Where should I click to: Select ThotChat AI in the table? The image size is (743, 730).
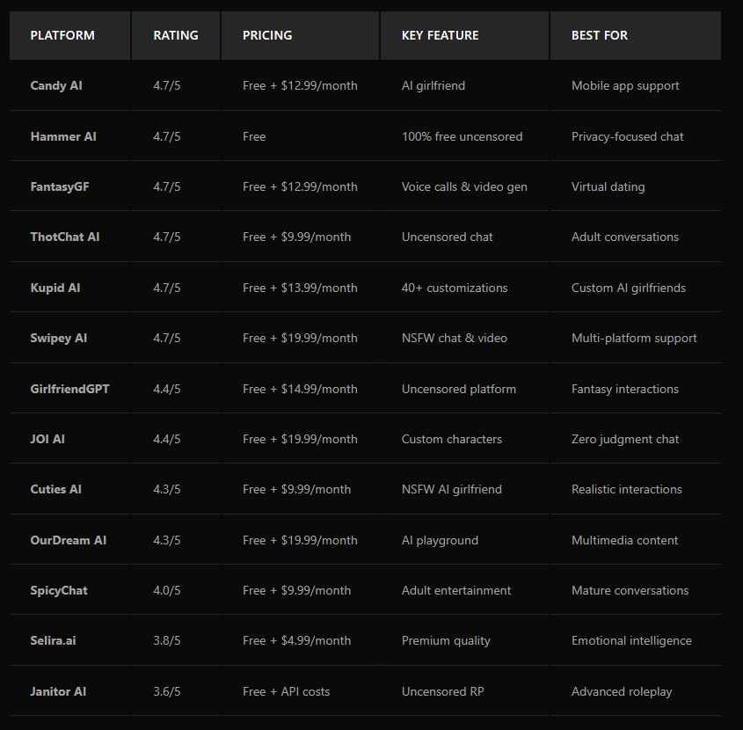(x=65, y=237)
